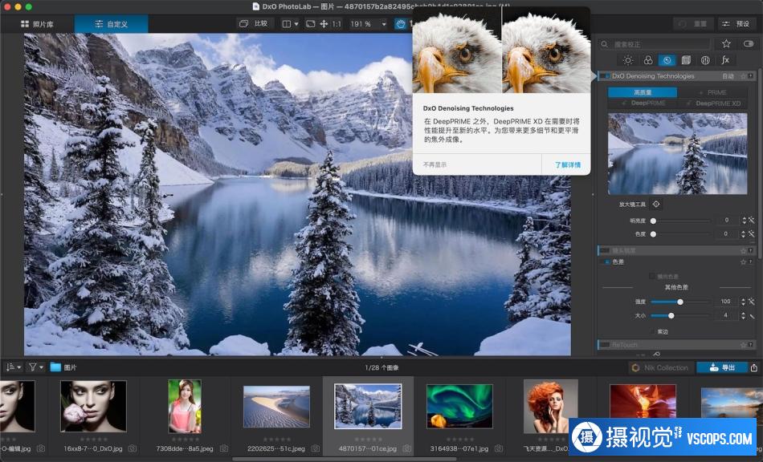Click the 明亮度 slider handle
Screen dimensions: 763x462
653,221
